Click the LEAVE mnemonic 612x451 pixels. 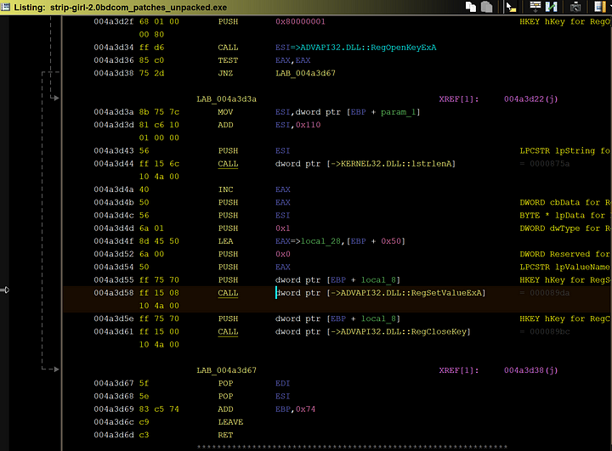click(230, 422)
